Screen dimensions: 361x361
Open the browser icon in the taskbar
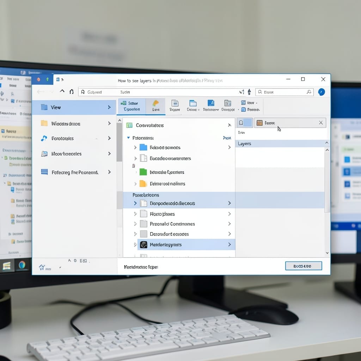click(x=22, y=265)
